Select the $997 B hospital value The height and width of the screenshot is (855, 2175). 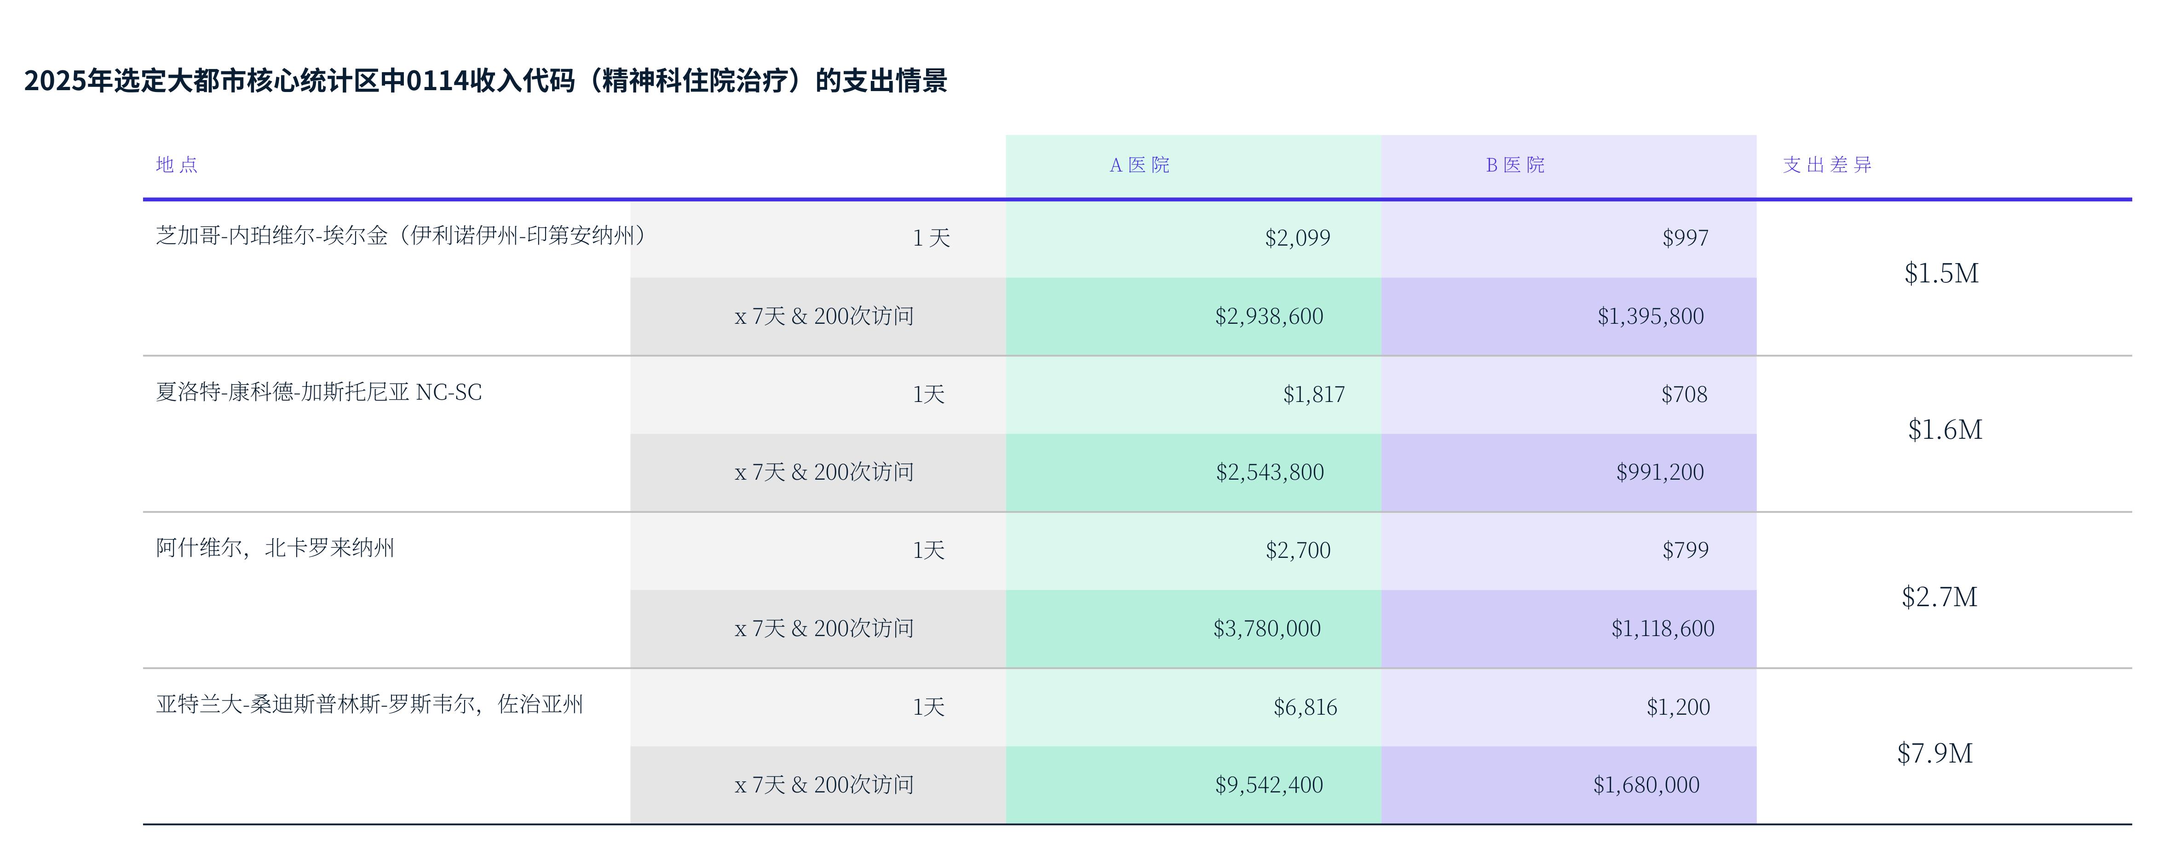click(x=1685, y=238)
